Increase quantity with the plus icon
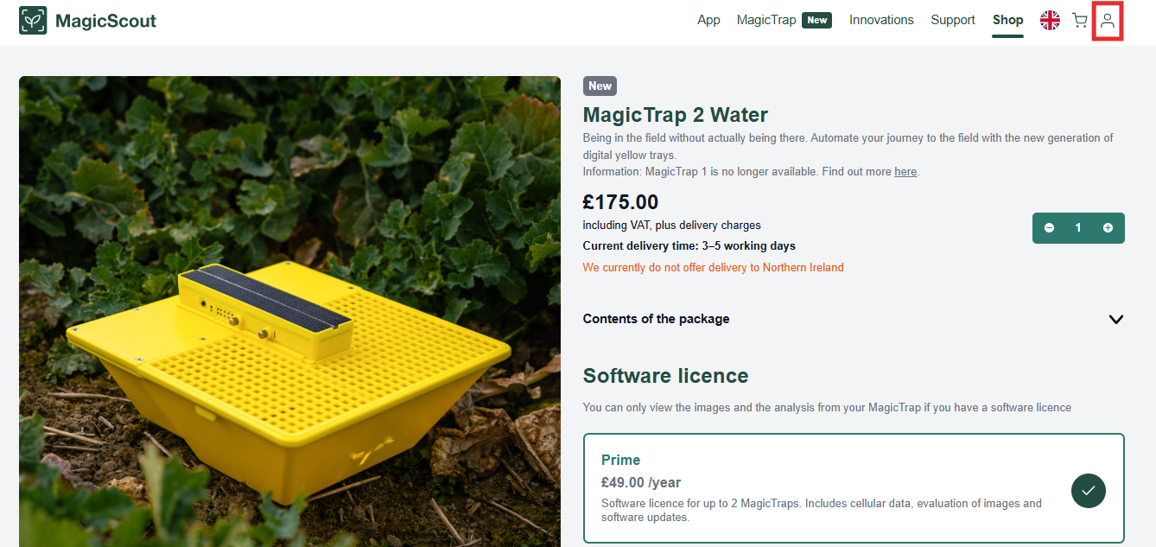Screen dimensions: 1156x547 1108,228
